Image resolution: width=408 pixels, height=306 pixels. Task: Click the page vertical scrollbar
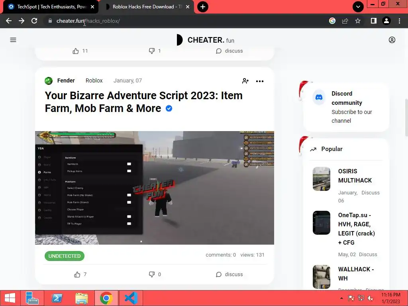(x=406, y=118)
